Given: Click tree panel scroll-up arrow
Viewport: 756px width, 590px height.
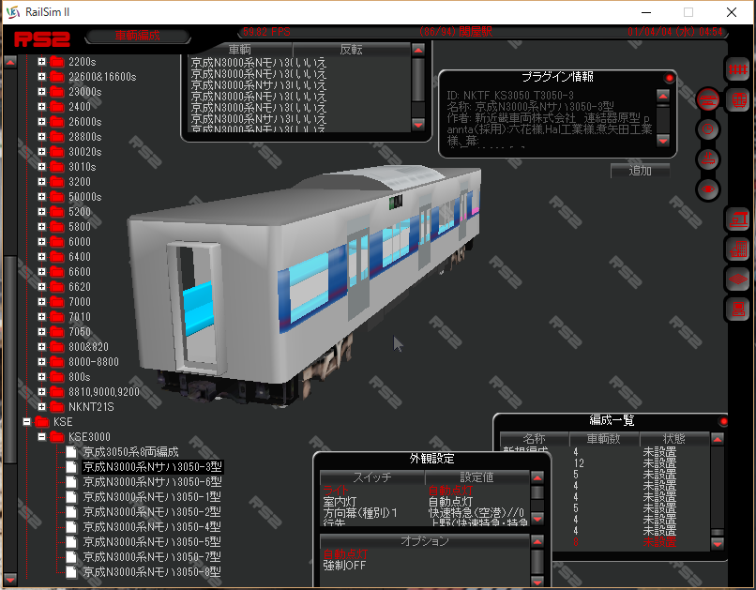Looking at the screenshot, I should click(x=10, y=62).
